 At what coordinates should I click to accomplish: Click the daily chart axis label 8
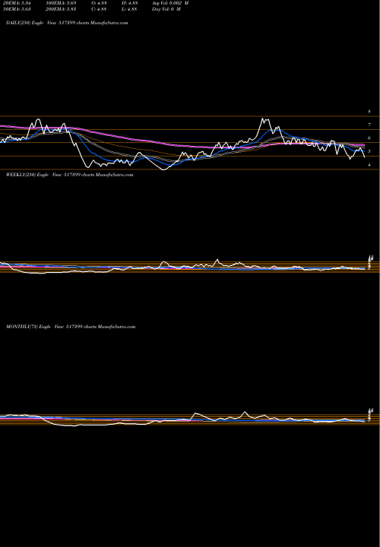coord(369,112)
